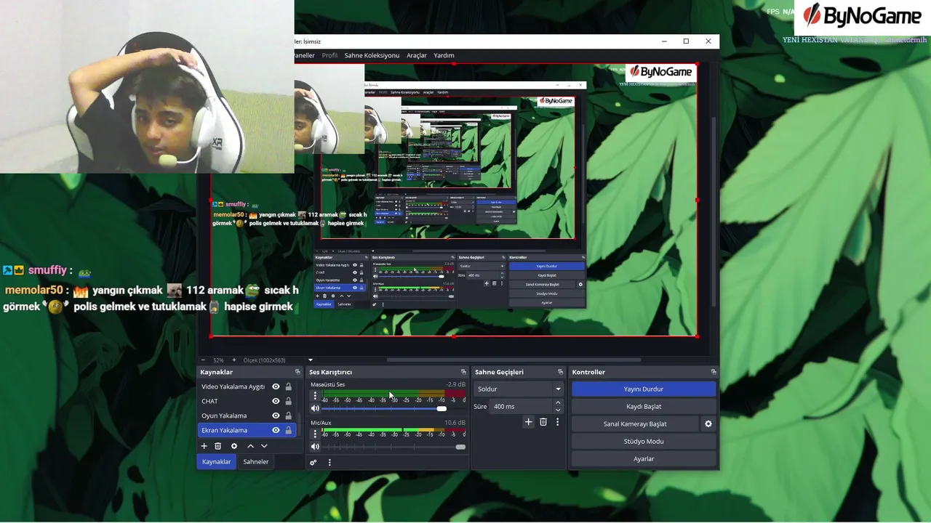This screenshot has width=931, height=523.
Task: Open the preview scale Ölçek dropdown arrow
Action: tap(311, 360)
